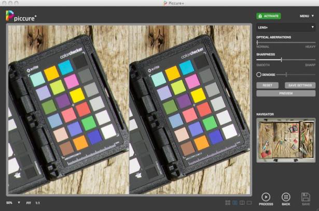Click the PREVIEW button
The height and width of the screenshot is (211, 319).
pos(286,93)
